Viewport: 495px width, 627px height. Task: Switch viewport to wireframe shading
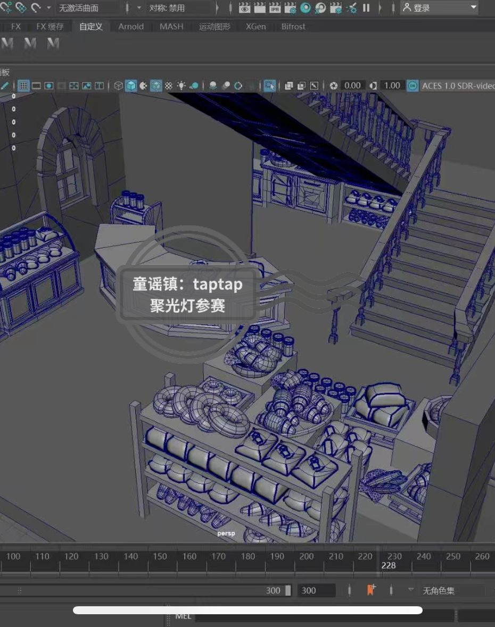tap(119, 86)
